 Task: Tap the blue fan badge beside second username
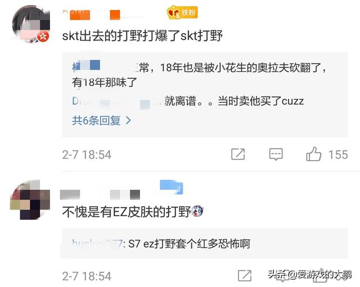(x=171, y=187)
